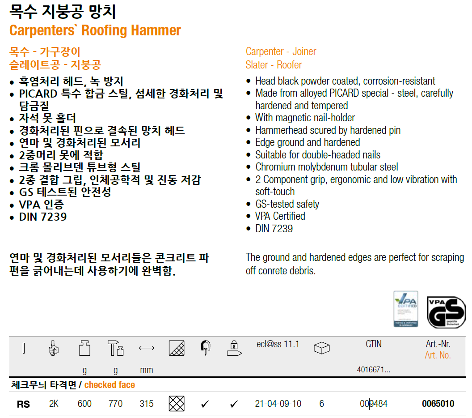Click the packaging box icon in header

pyautogui.click(x=321, y=348)
